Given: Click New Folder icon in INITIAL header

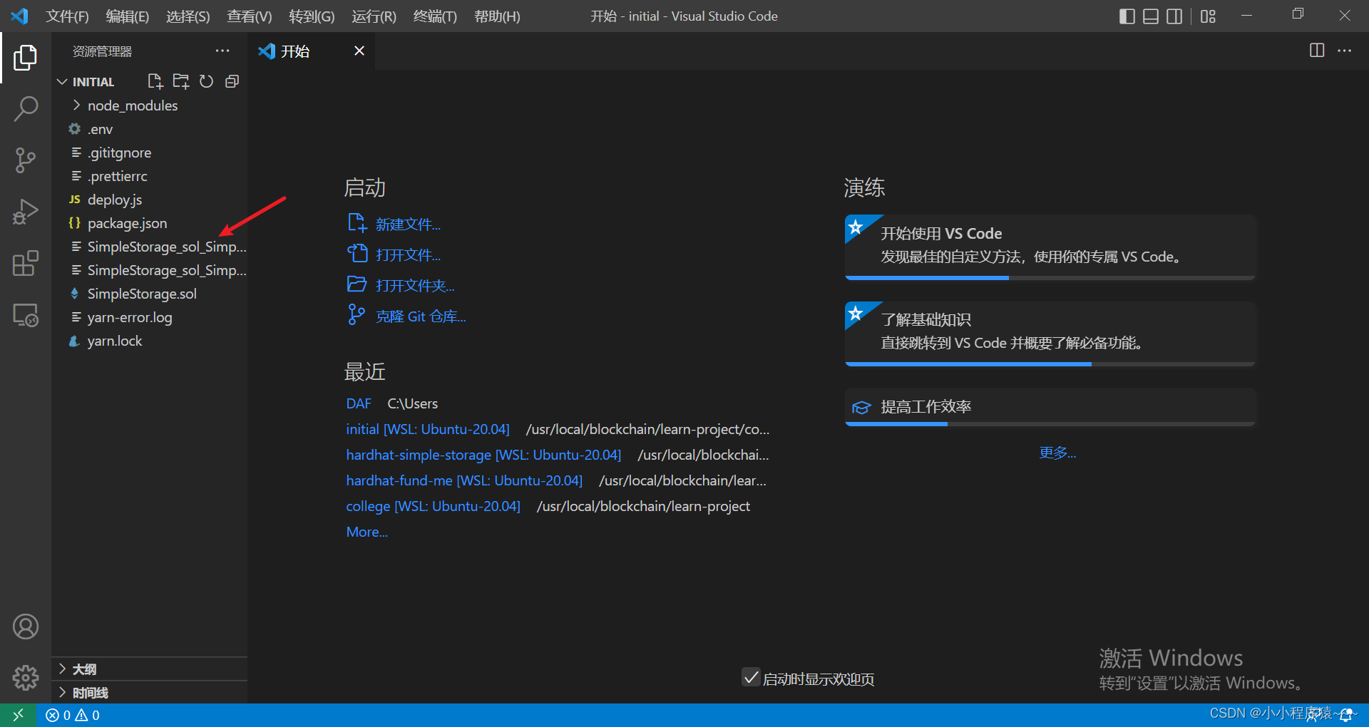Looking at the screenshot, I should pyautogui.click(x=181, y=81).
